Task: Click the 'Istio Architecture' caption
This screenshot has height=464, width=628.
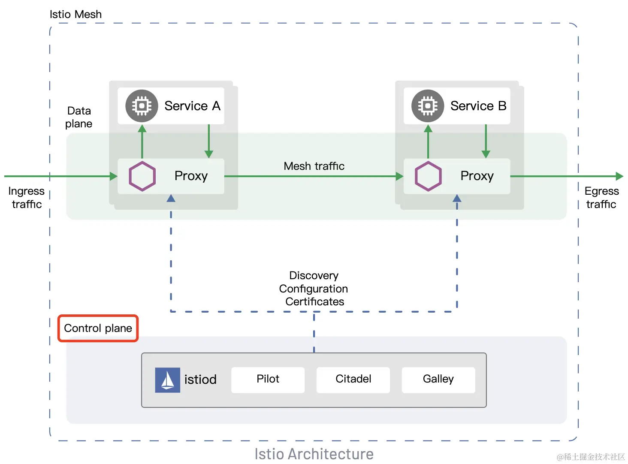Action: click(314, 454)
